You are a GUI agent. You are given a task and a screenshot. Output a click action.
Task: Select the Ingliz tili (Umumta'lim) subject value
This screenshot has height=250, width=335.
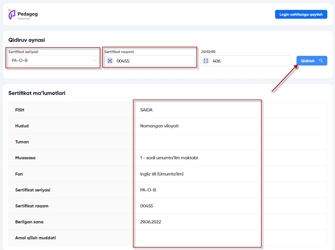tap(162, 174)
